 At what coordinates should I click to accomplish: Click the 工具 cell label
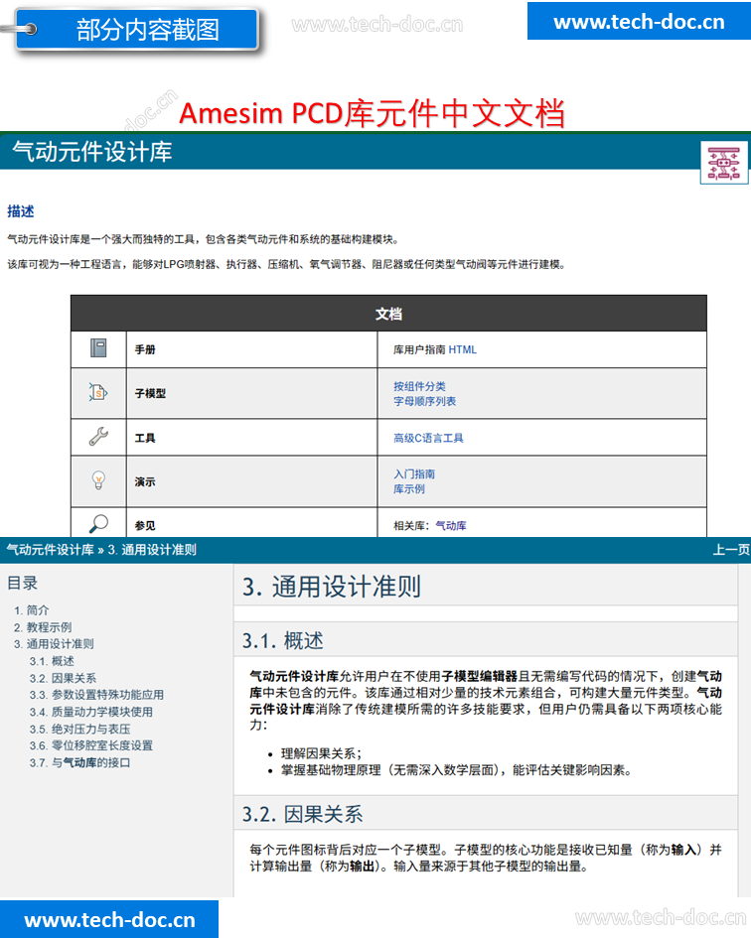[x=145, y=438]
